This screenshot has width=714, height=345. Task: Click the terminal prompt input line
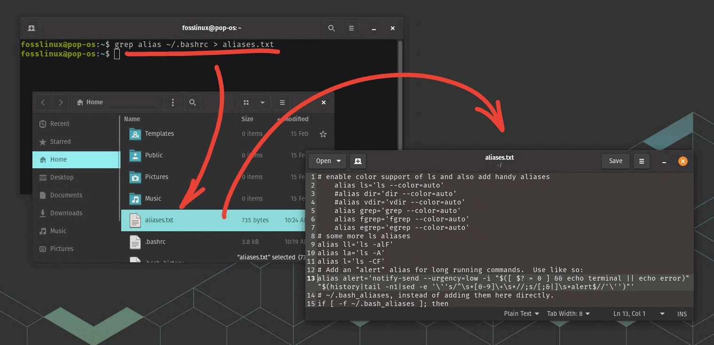click(x=209, y=54)
